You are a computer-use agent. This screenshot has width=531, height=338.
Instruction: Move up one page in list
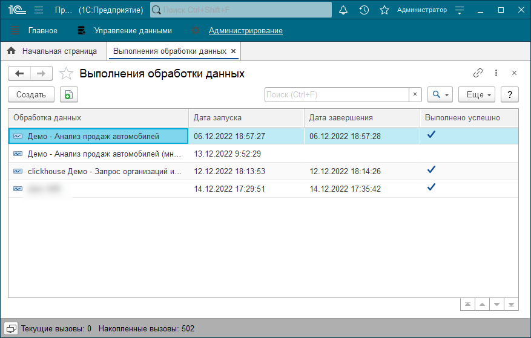tap(482, 305)
